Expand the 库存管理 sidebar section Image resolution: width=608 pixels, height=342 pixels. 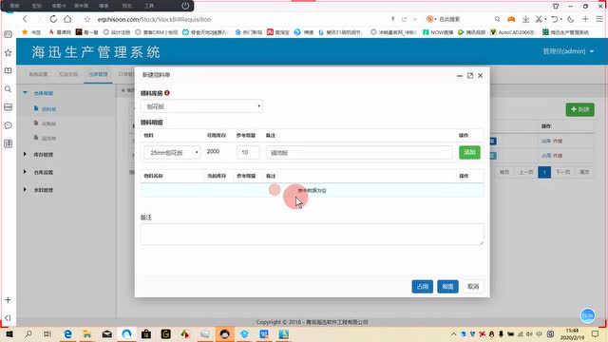pyautogui.click(x=26, y=154)
